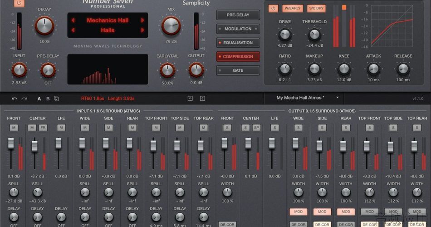Mute the TOP SIDE input channel

pyautogui.click(x=180, y=128)
